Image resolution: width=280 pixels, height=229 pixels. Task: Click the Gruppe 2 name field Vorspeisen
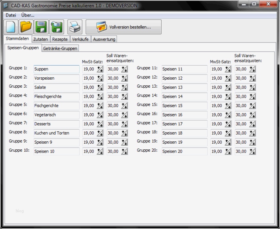tap(56, 78)
